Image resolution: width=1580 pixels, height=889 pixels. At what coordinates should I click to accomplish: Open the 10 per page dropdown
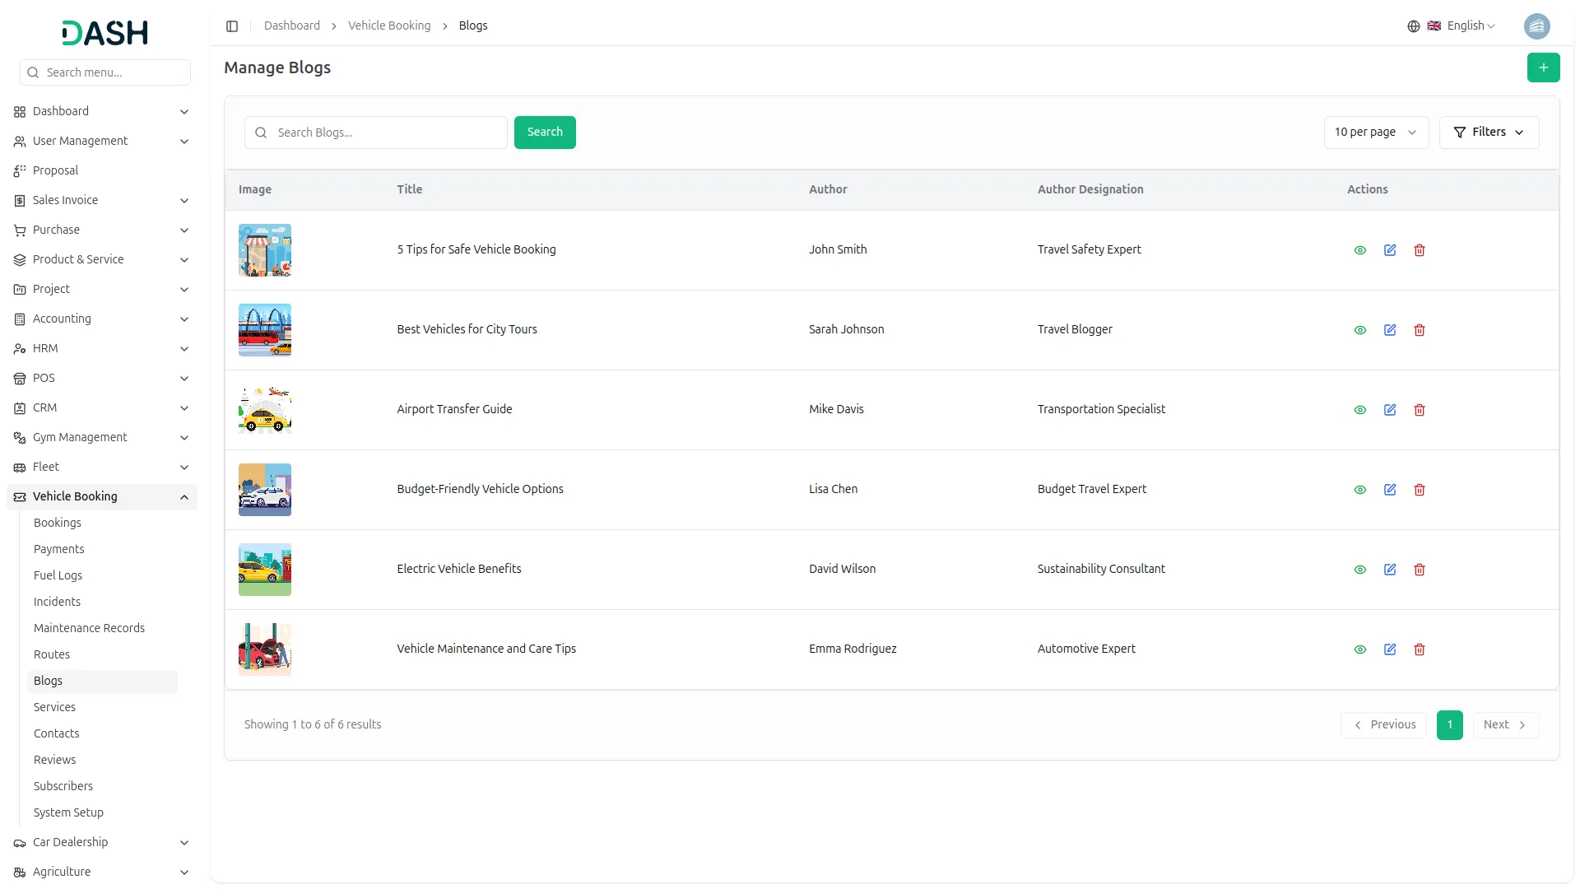[1375, 133]
